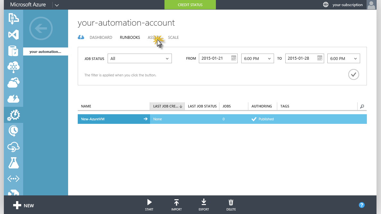Switch to the Assets tab
This screenshot has height=214, width=381.
click(154, 37)
